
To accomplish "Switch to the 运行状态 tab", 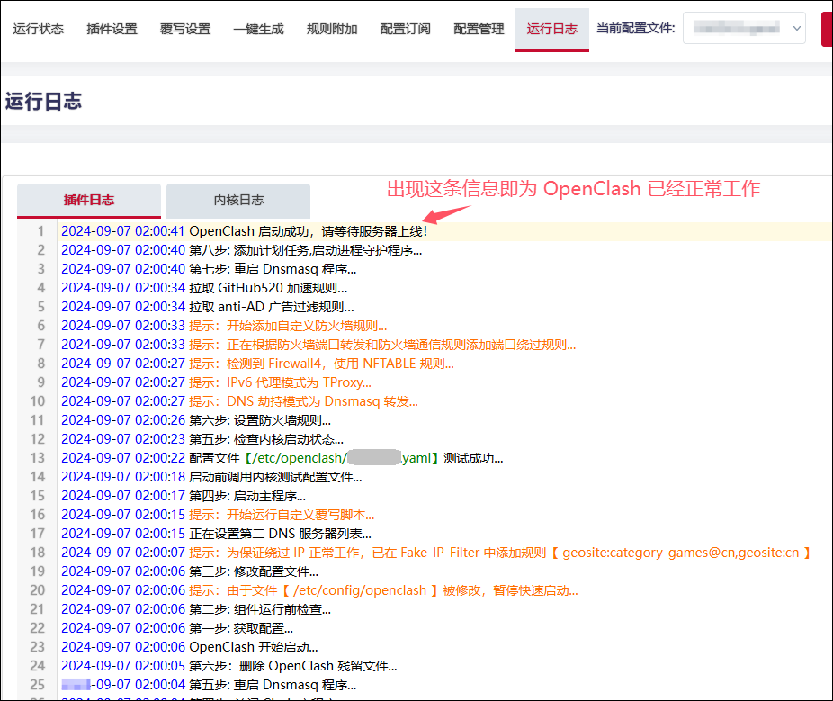I will click(x=37, y=29).
